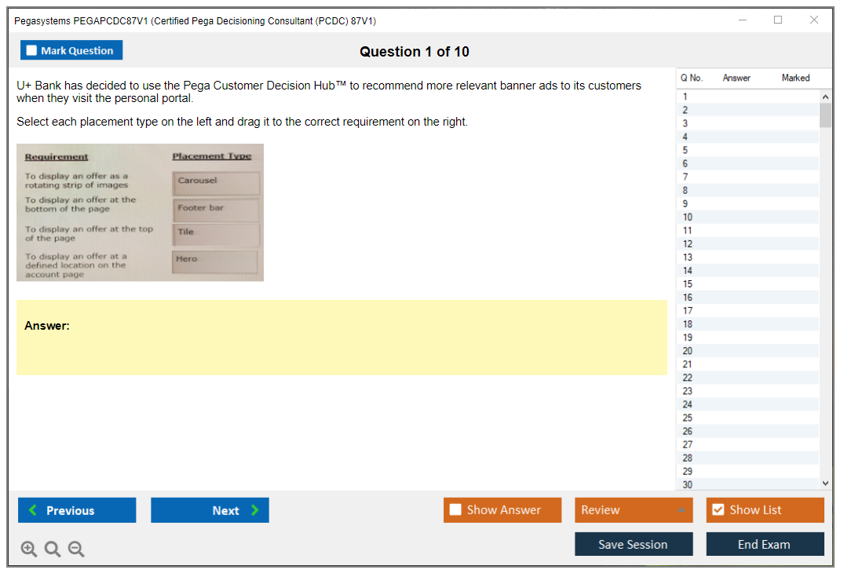Open the Review dropdown menu
This screenshot has width=844, height=577.
[x=634, y=510]
